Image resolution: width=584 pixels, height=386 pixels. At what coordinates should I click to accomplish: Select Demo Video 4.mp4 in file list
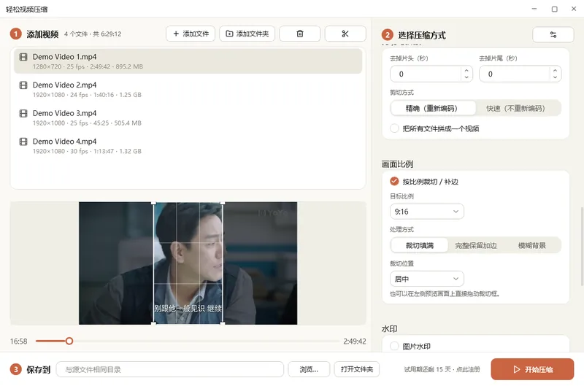tap(188, 146)
